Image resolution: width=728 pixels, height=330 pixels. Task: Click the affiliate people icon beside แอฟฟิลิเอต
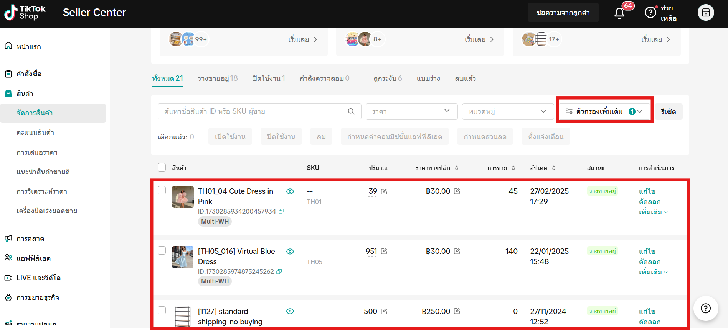point(8,258)
